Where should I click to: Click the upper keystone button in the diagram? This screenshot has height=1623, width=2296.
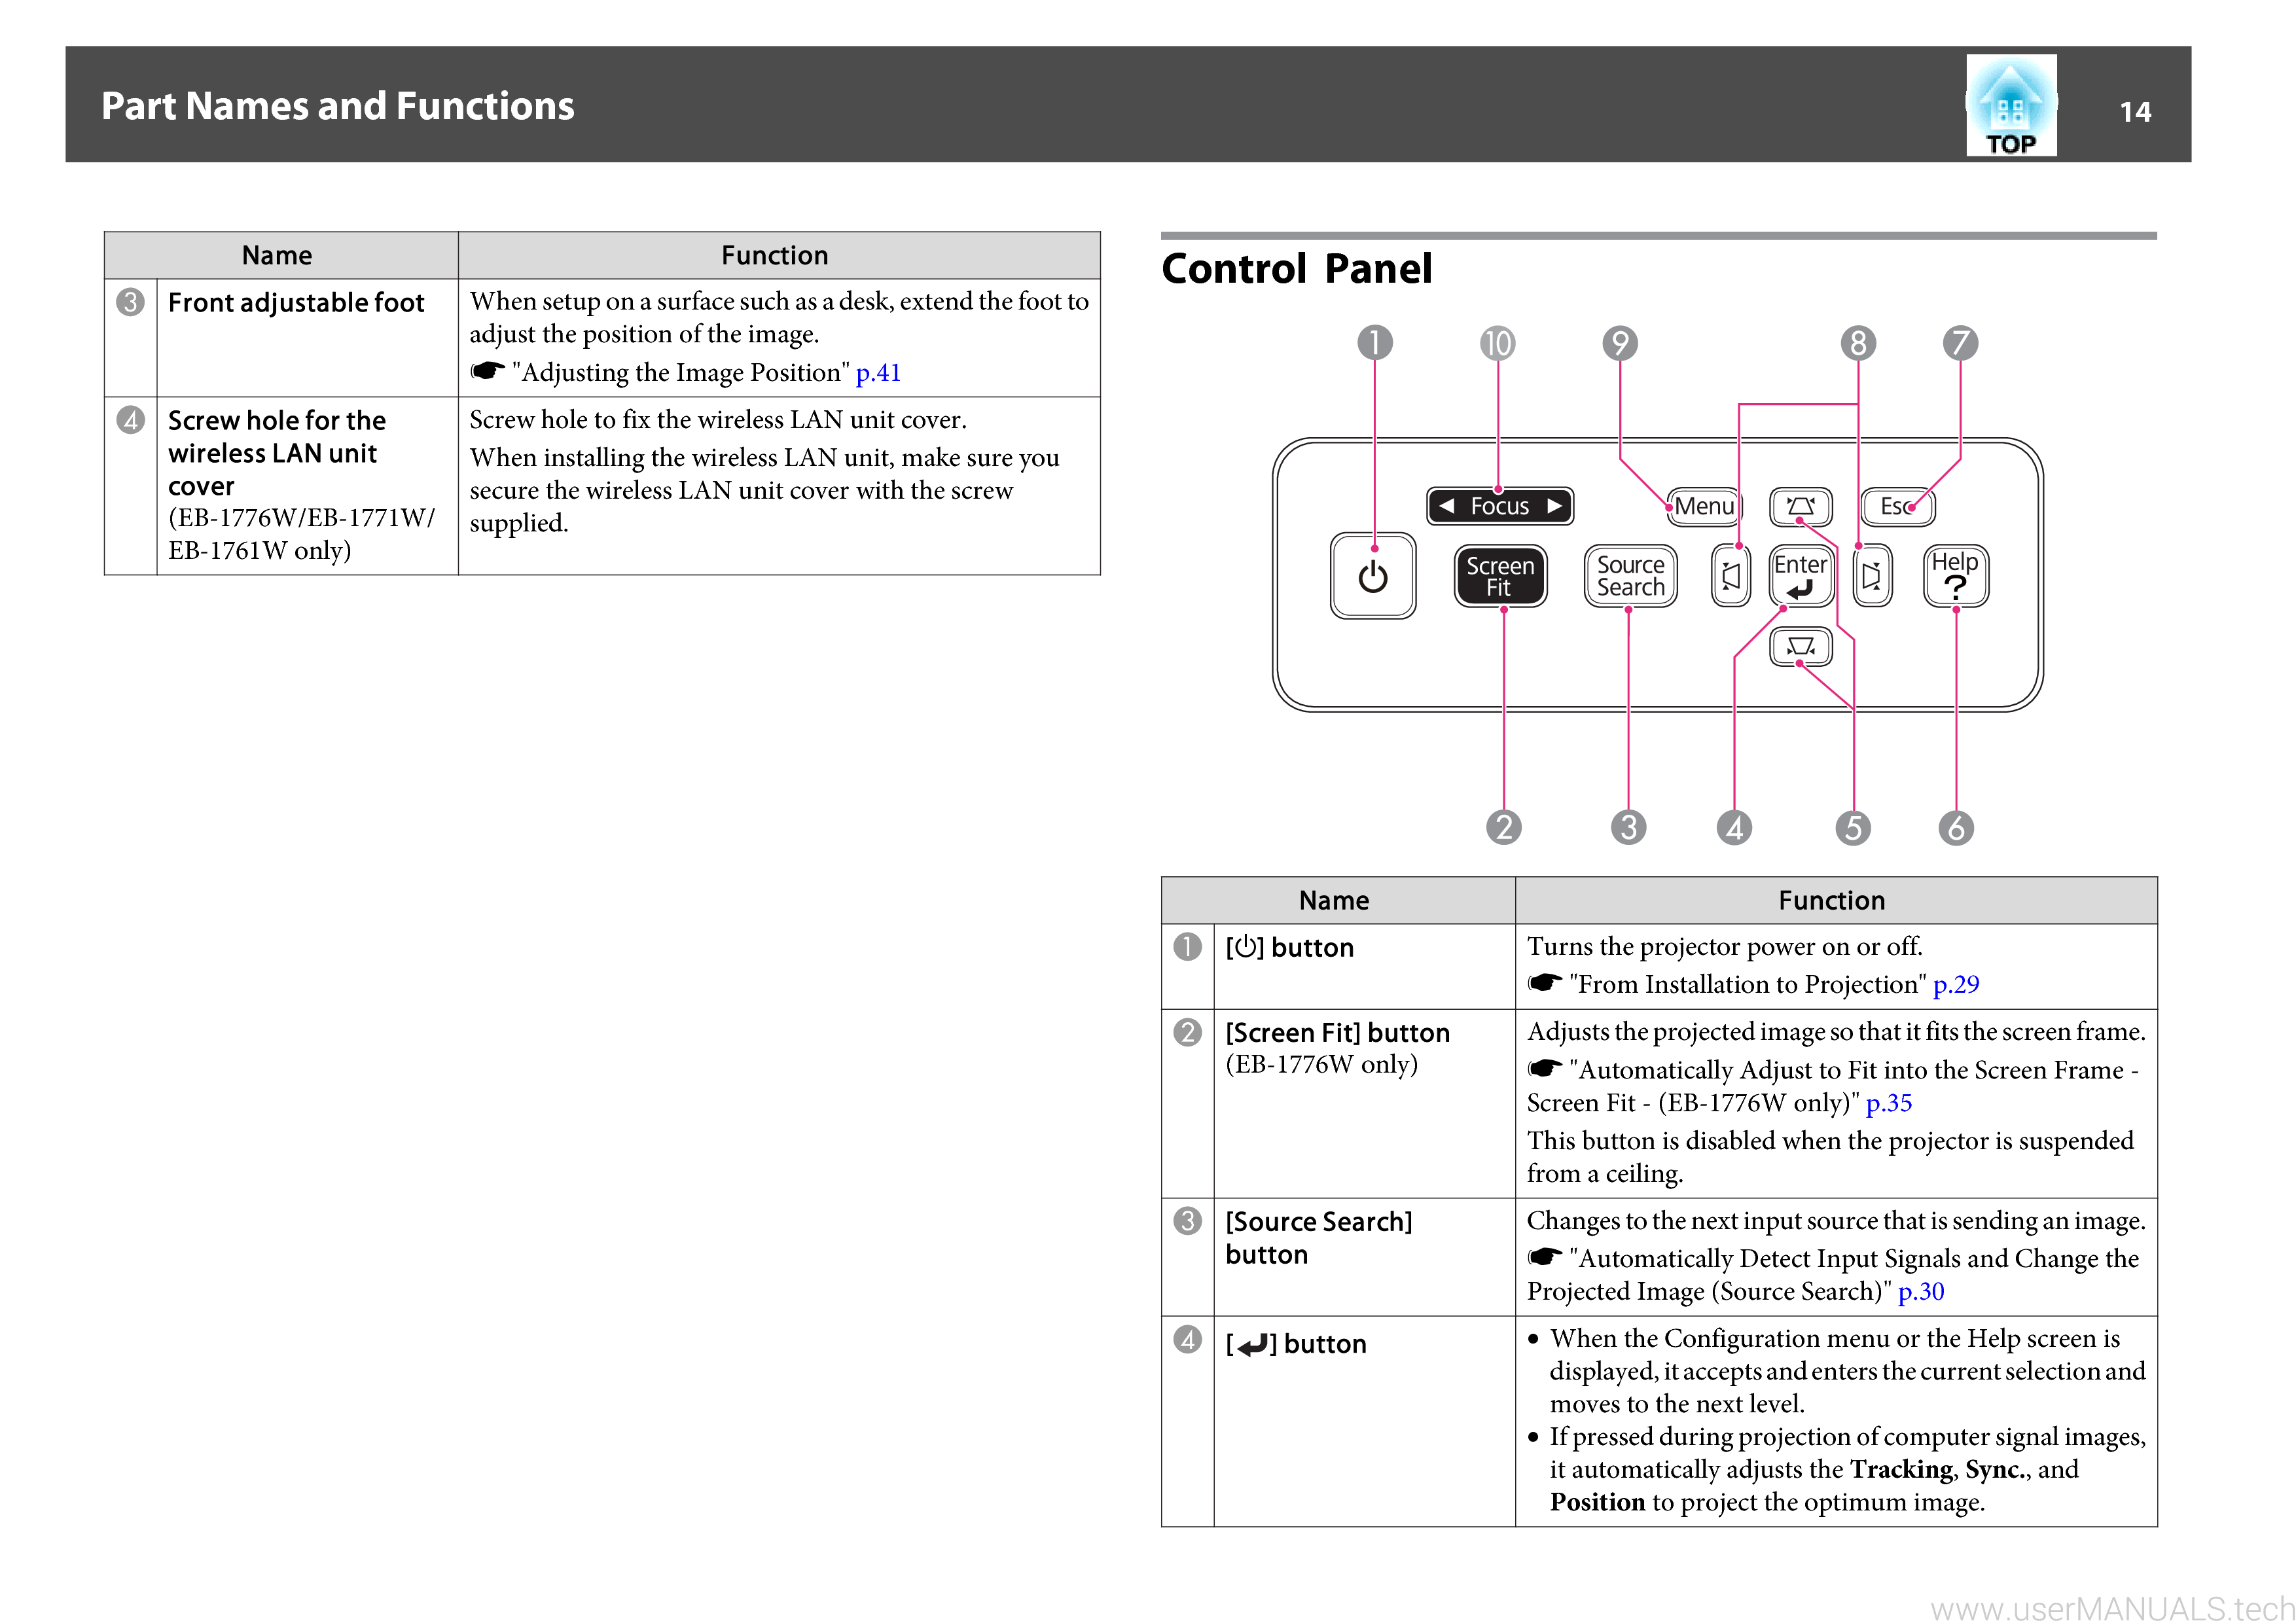tap(1801, 507)
